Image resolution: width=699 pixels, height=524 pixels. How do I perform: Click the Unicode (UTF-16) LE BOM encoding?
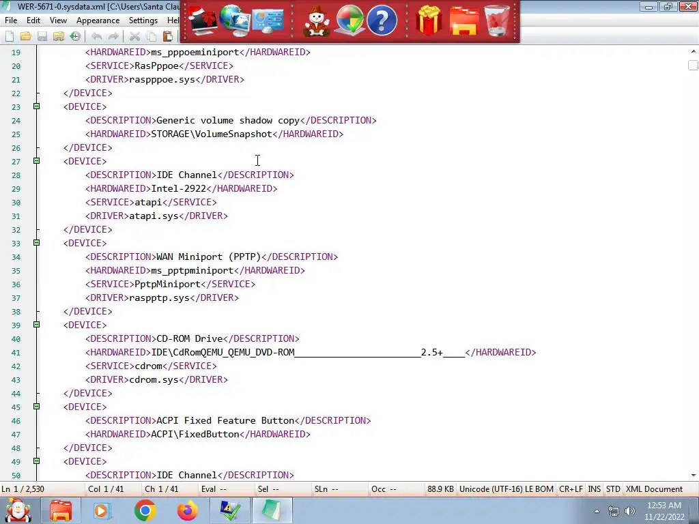(x=507, y=489)
